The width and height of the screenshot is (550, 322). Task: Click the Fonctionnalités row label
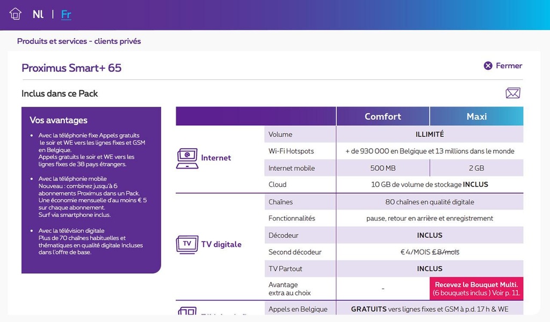pos(292,218)
